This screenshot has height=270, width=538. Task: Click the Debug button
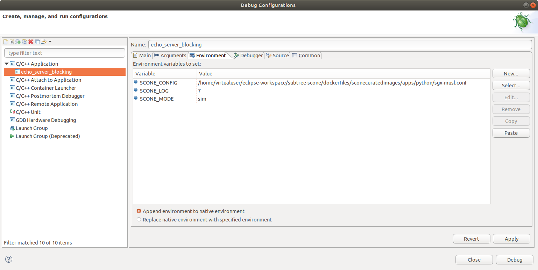(514, 260)
